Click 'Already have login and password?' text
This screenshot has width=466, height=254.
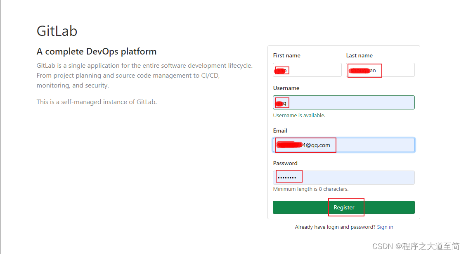[335, 227]
